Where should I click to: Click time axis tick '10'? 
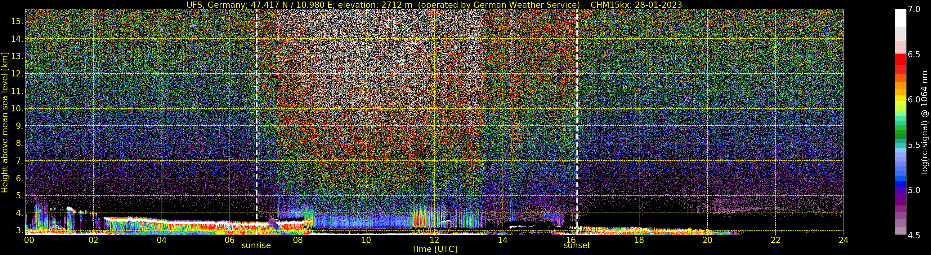[366, 240]
